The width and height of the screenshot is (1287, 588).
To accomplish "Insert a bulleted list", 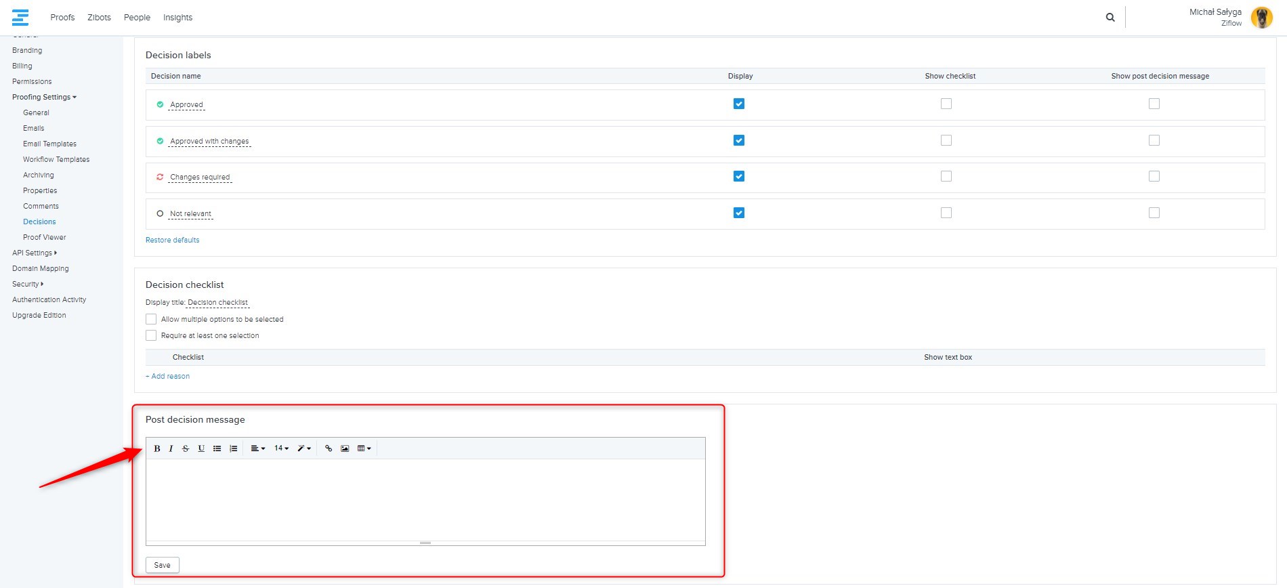I will [217, 448].
